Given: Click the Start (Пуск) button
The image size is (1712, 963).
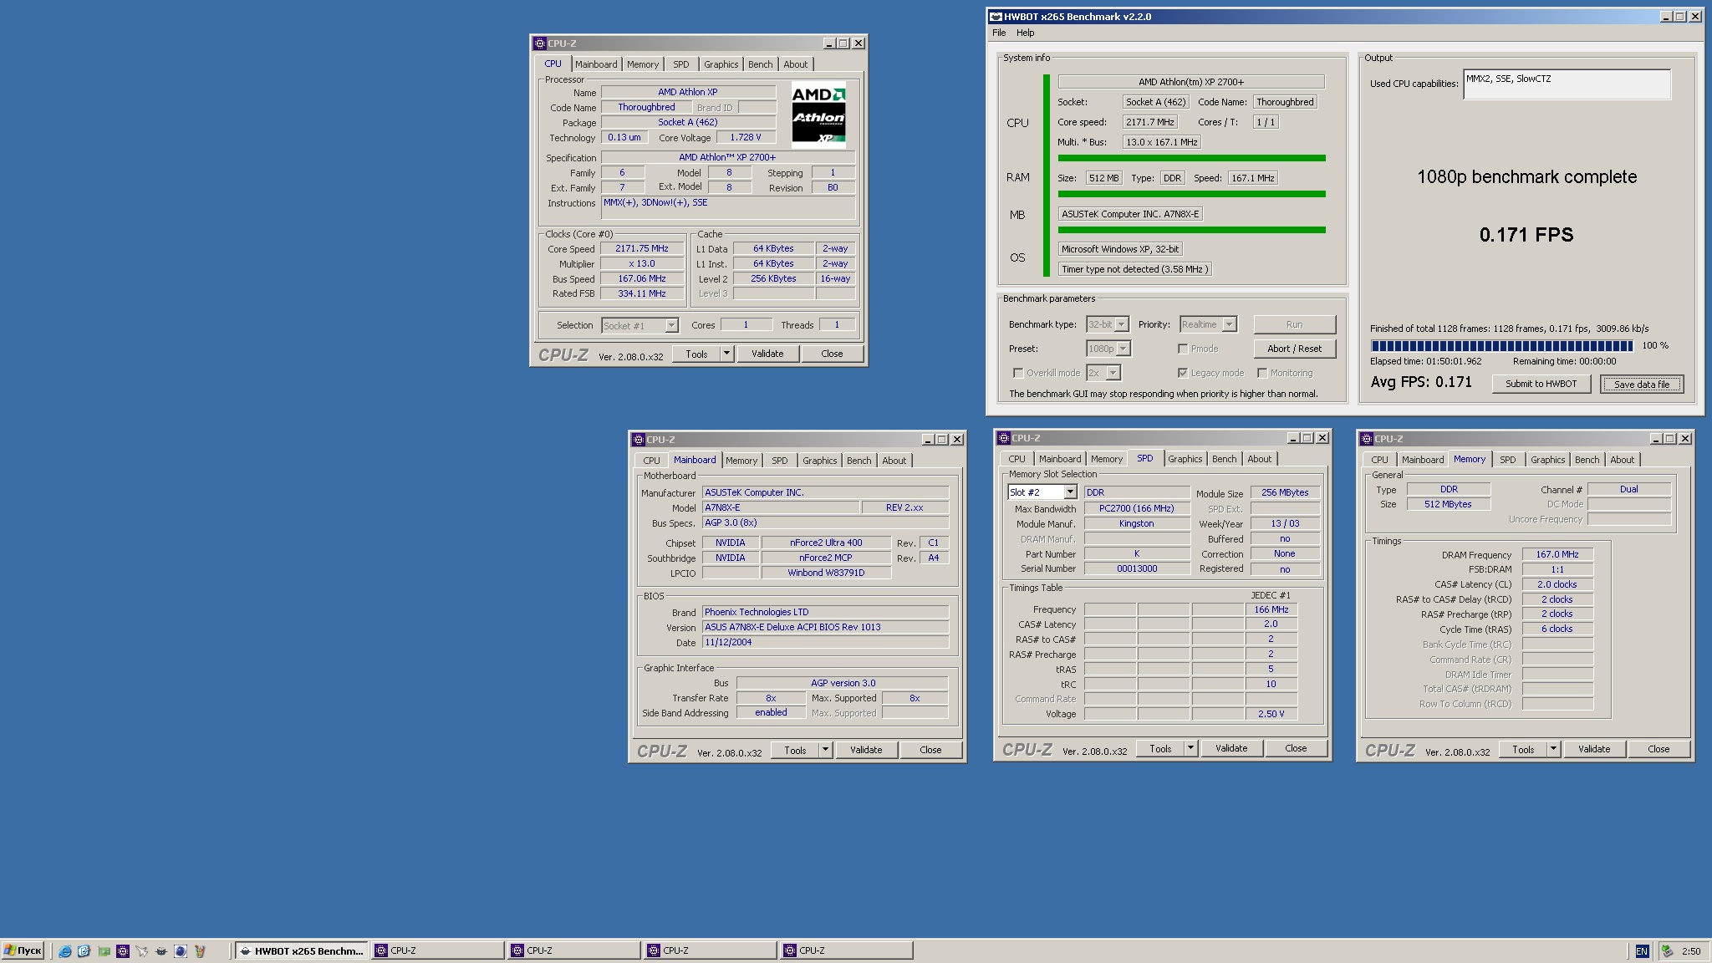Looking at the screenshot, I should tap(23, 950).
